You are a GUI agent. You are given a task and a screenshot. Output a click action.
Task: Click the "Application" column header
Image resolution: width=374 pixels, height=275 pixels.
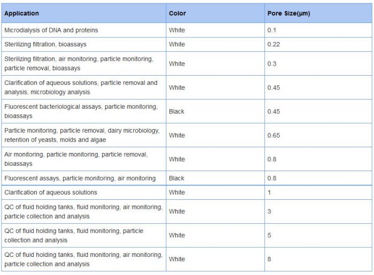pyautogui.click(x=21, y=13)
